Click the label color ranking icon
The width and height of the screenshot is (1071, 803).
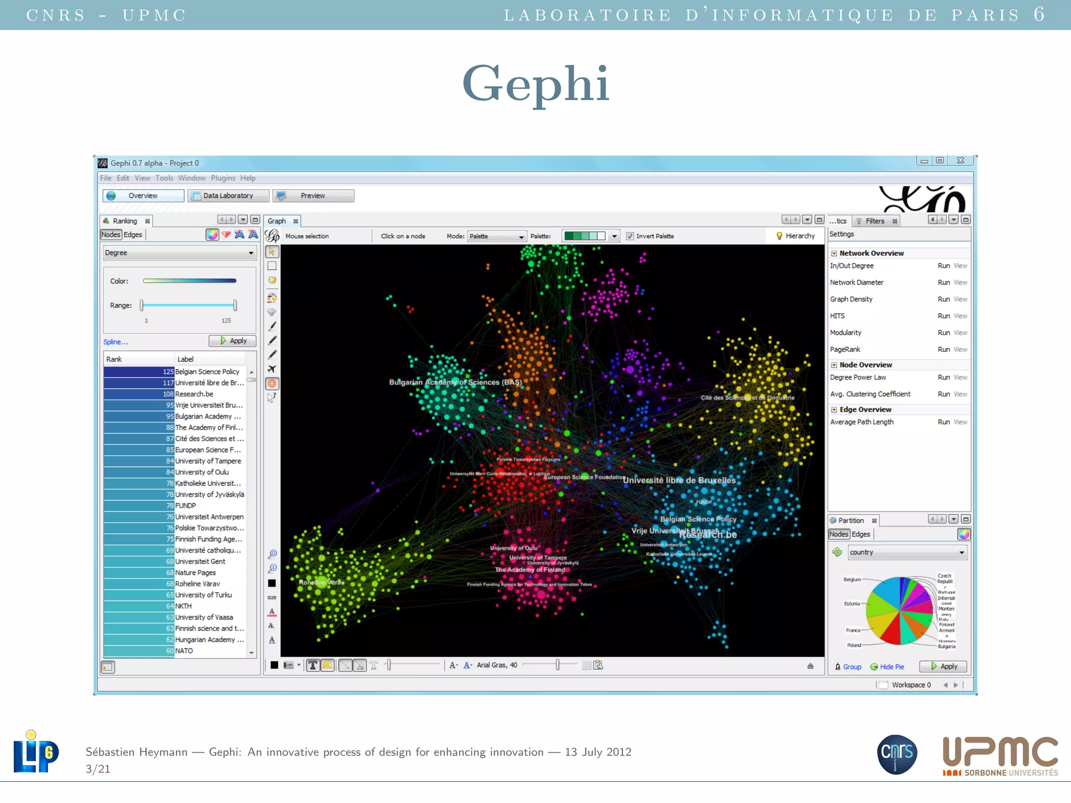pyautogui.click(x=240, y=235)
